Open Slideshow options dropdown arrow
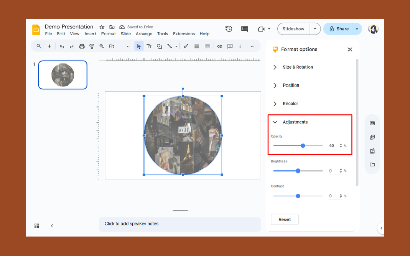 click(315, 29)
